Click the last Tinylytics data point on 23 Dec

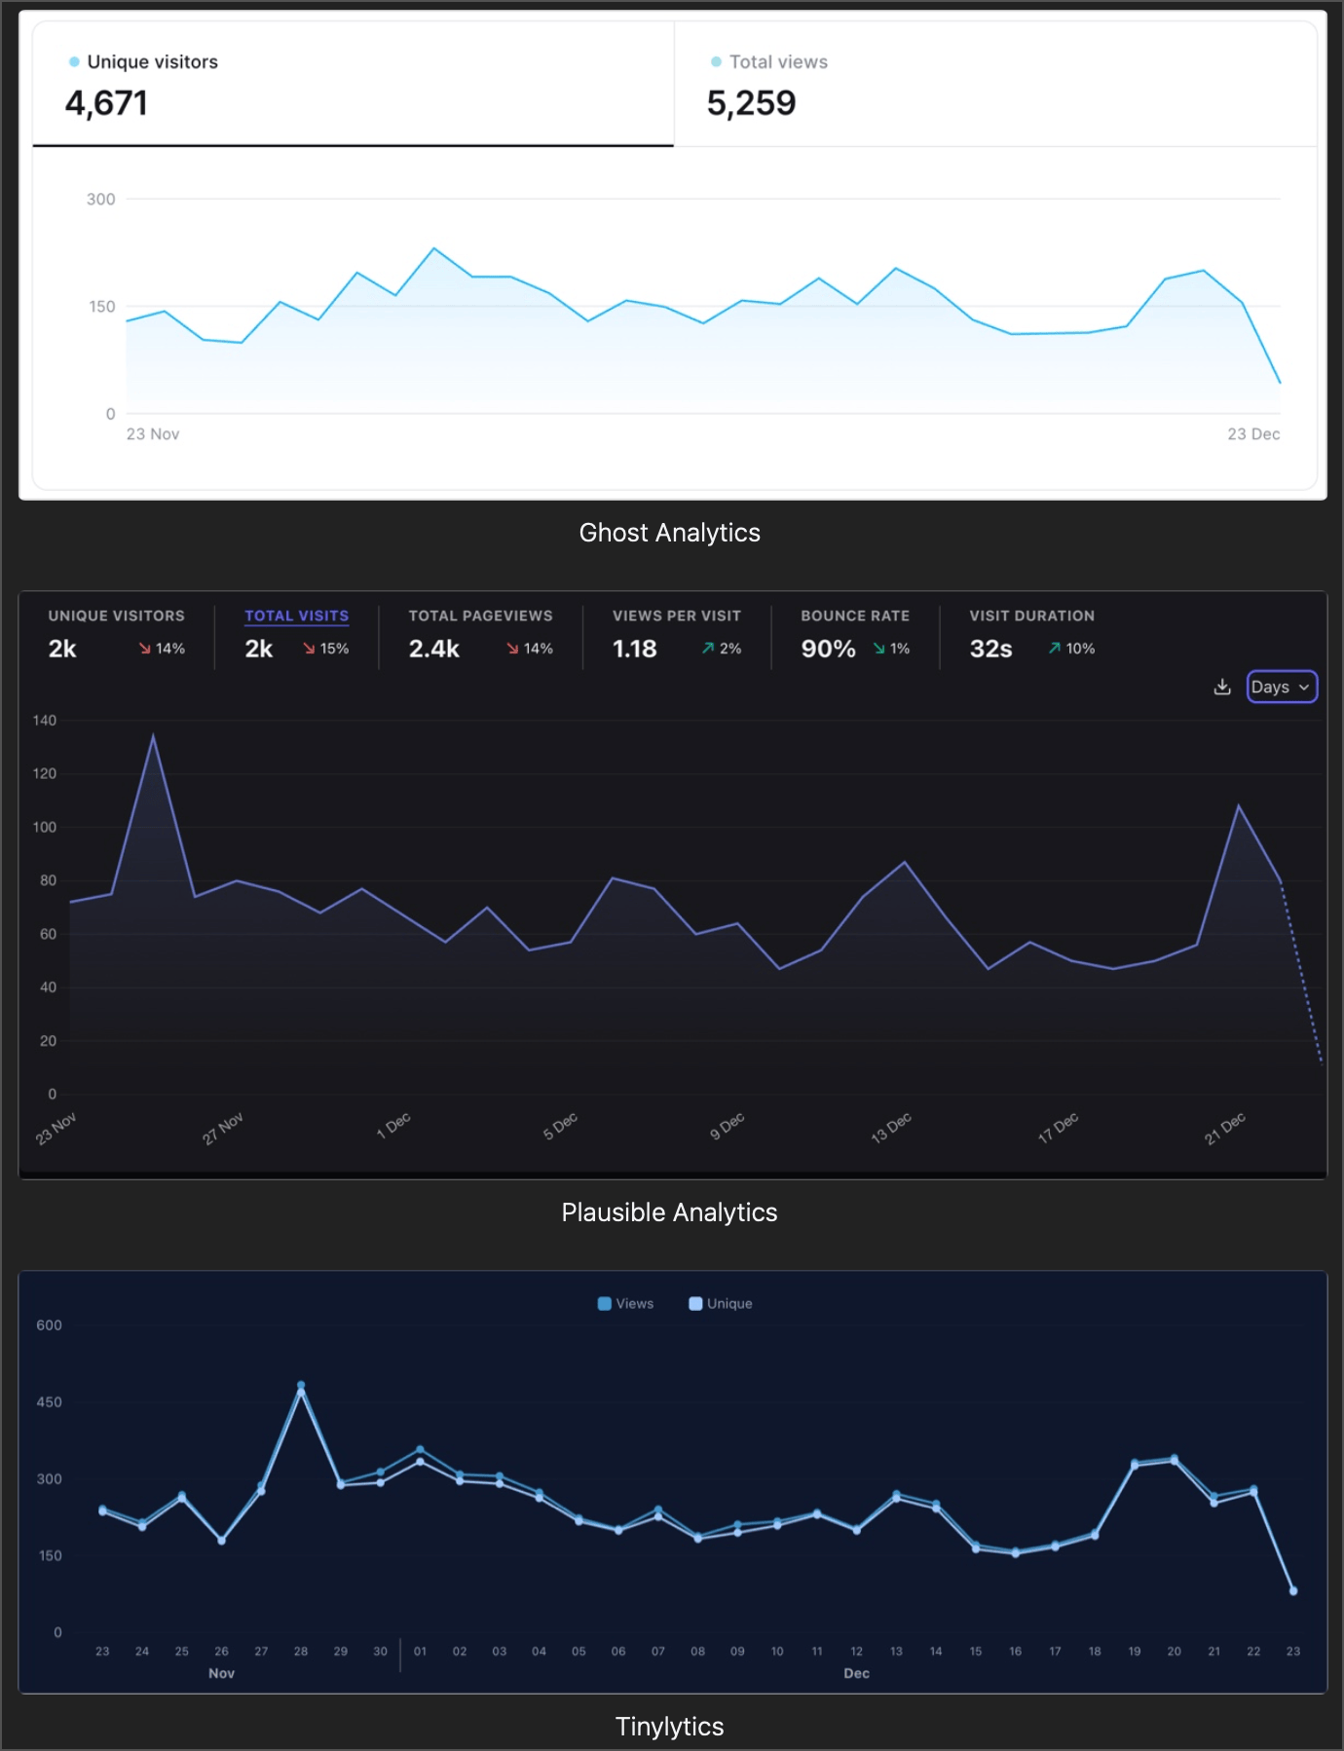tap(1293, 1591)
